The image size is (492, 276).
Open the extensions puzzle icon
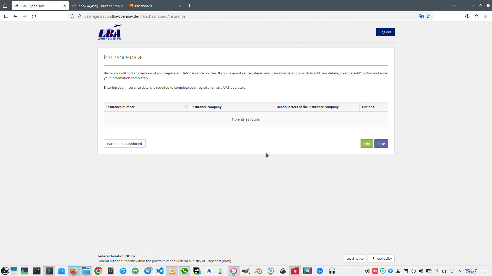[477, 16]
